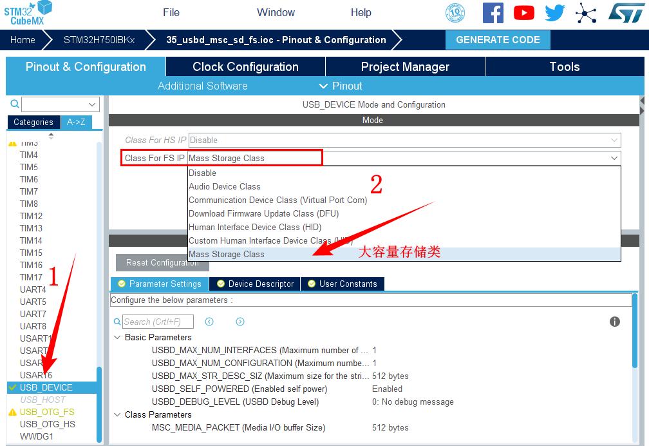649x446 pixels.
Task: Click the GENERATE CODE button
Action: pos(498,40)
